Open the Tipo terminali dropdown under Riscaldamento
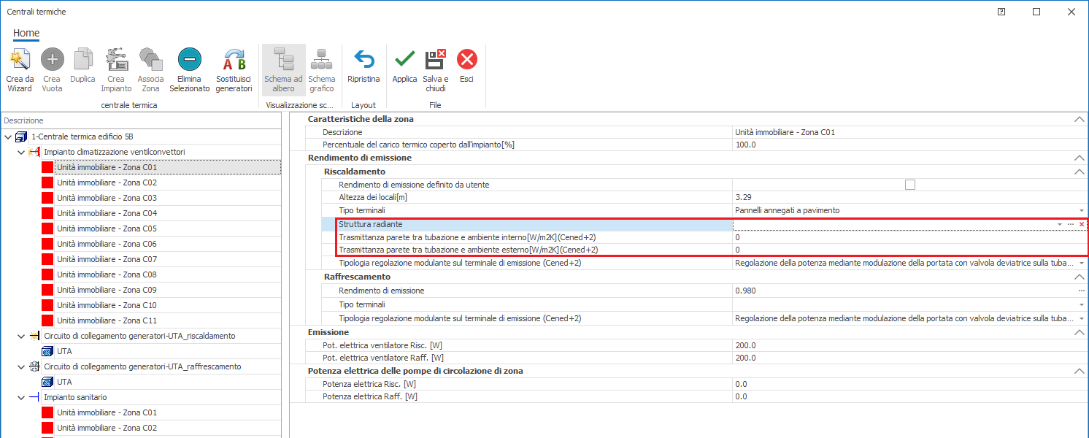Image resolution: width=1089 pixels, height=438 pixels. pyautogui.click(x=1081, y=211)
